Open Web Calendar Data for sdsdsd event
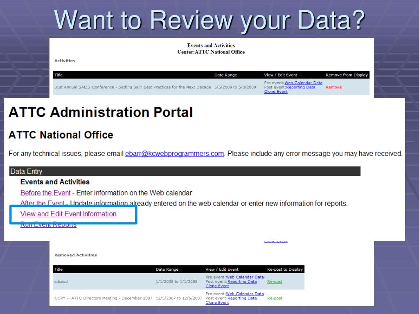The height and width of the screenshot is (314, 419). 245,277
